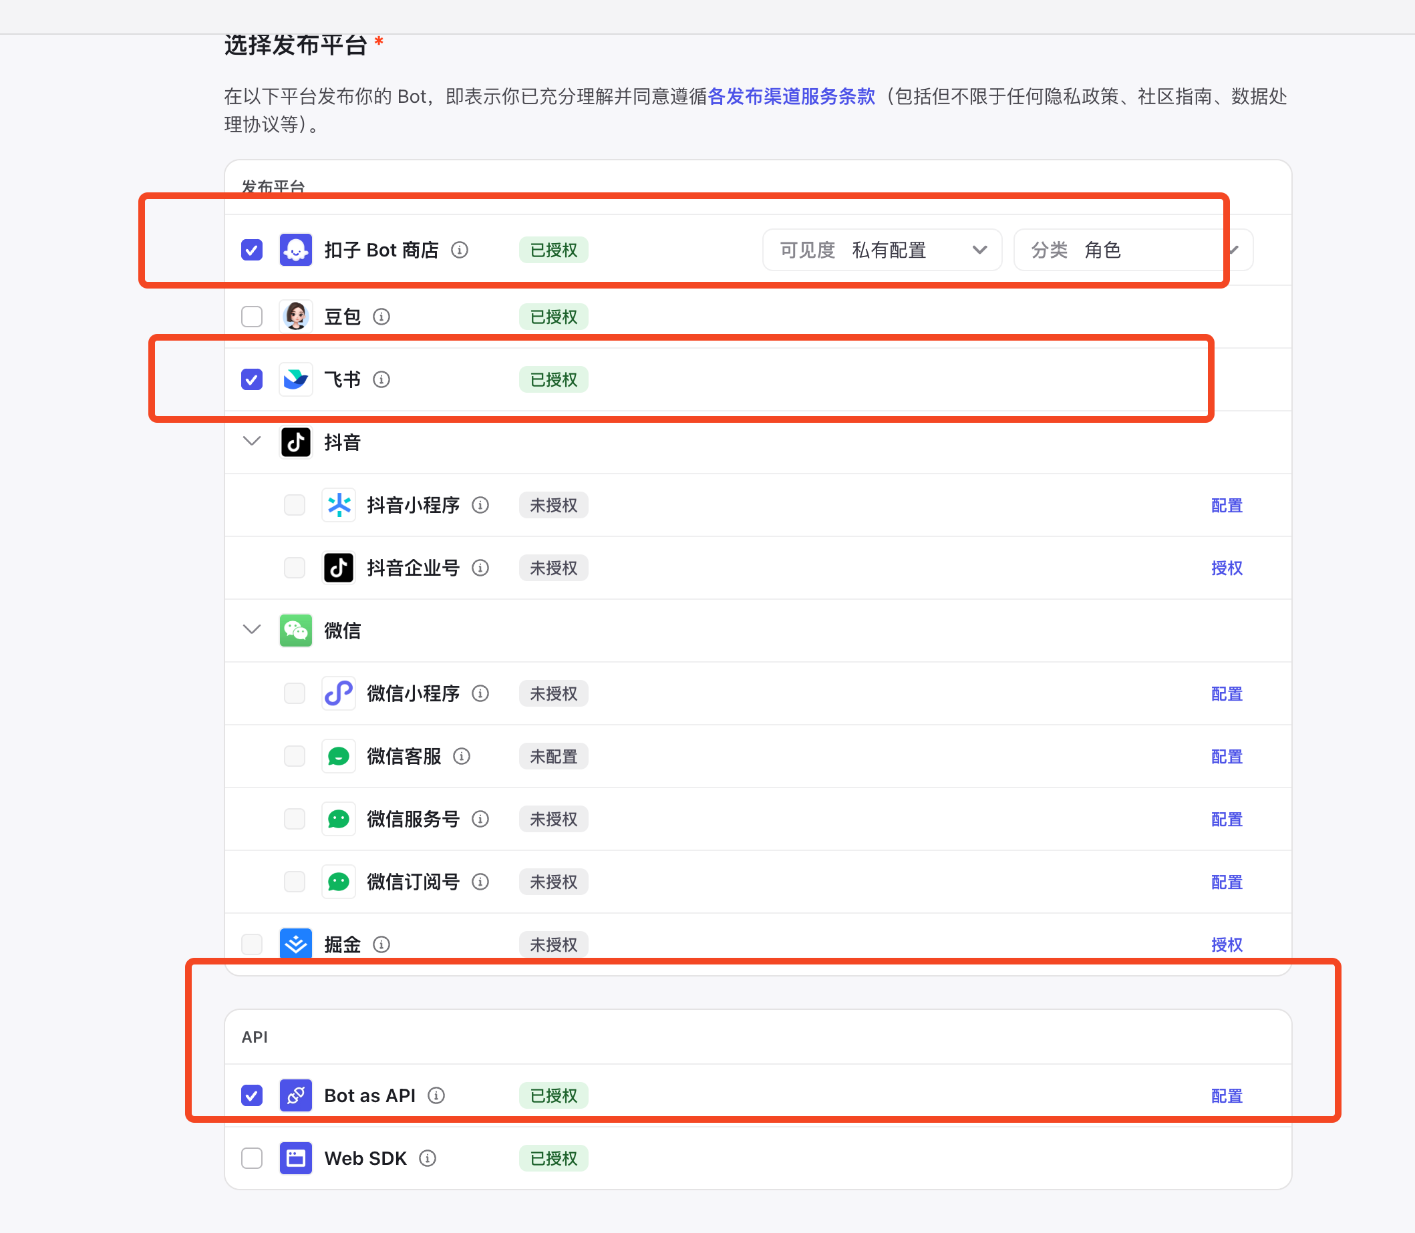Click the 抖音企业号 icon

coord(339,568)
